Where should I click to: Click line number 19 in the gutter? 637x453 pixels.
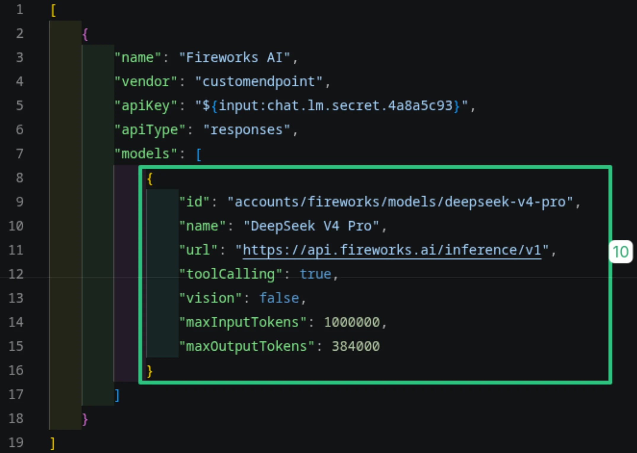click(x=16, y=443)
